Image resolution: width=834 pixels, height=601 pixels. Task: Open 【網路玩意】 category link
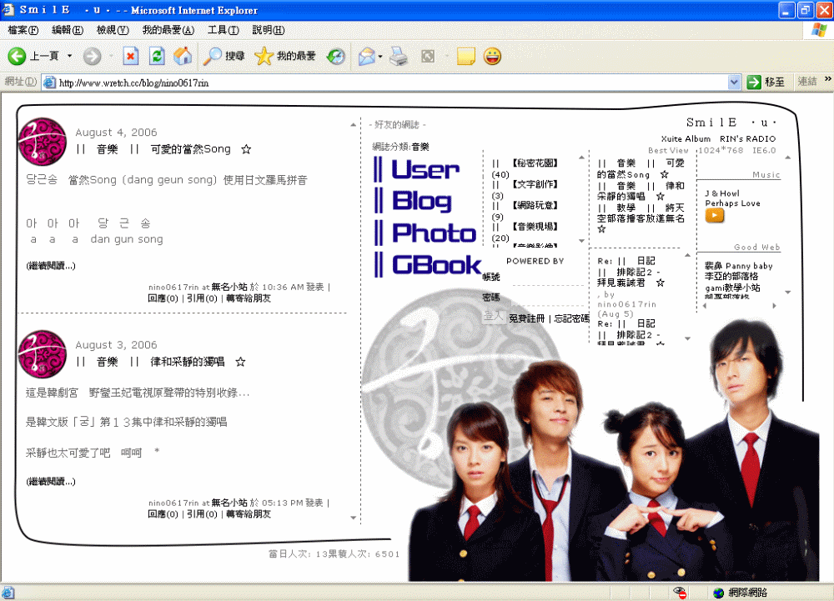(535, 206)
